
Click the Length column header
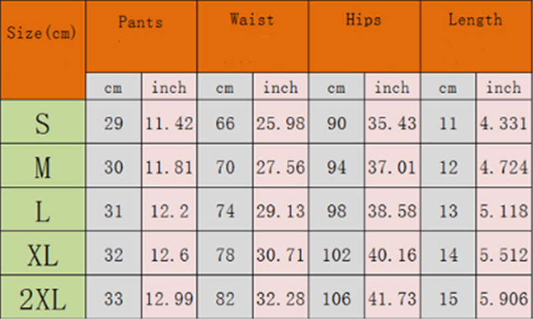click(x=475, y=20)
